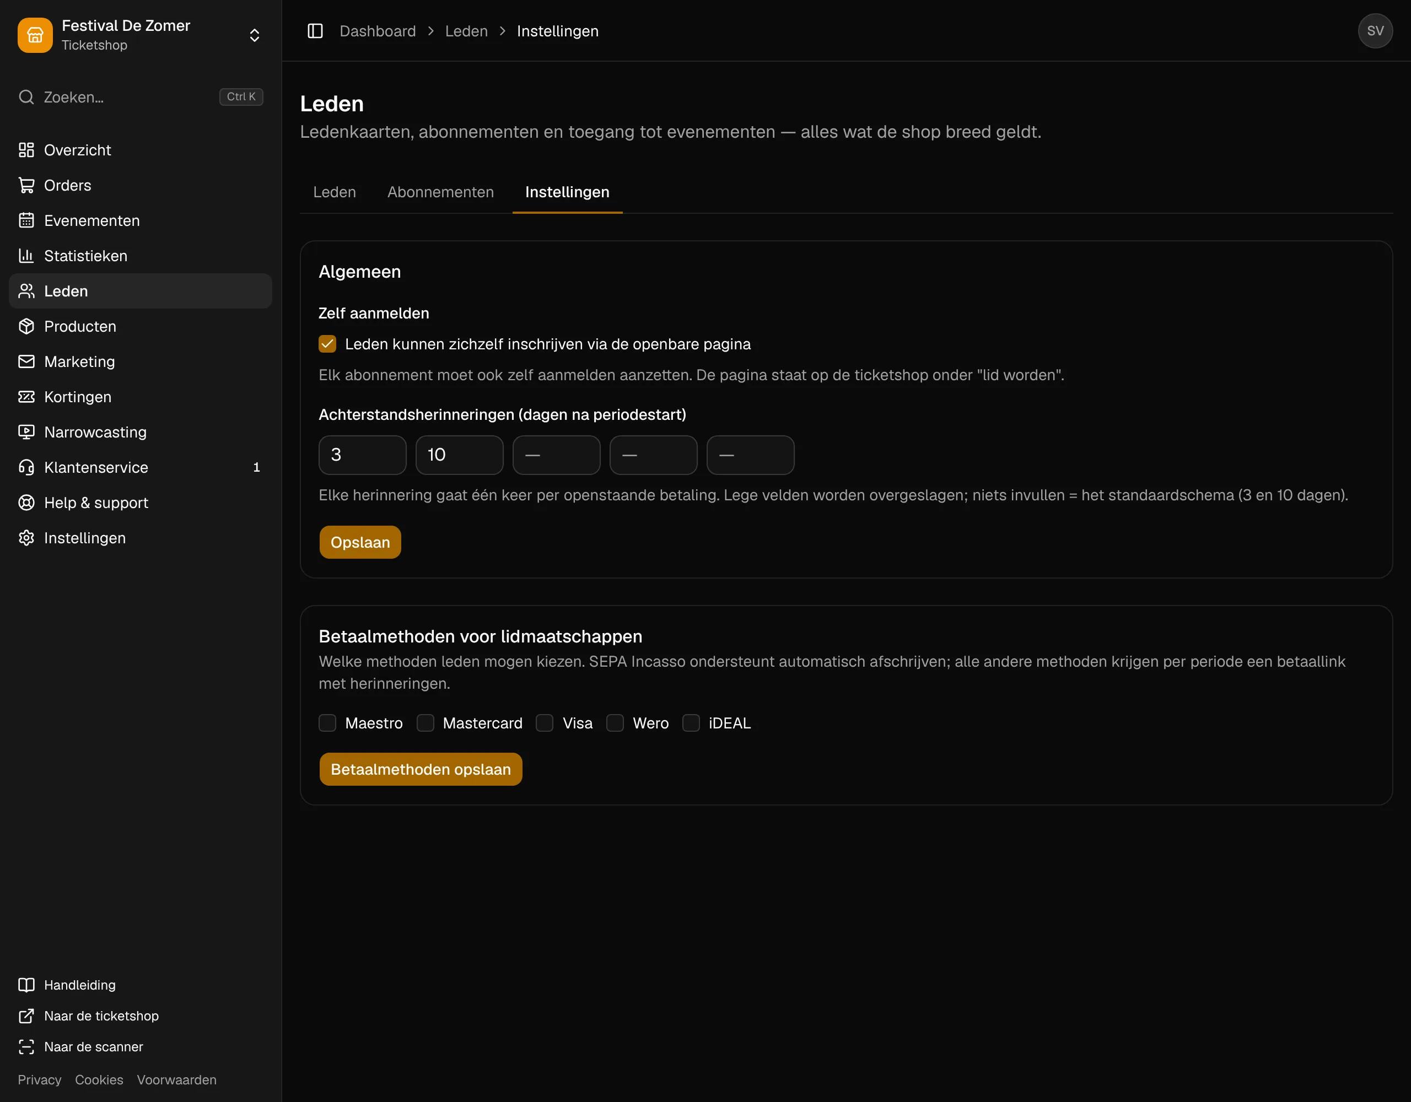Switch to the Leden tab
The height and width of the screenshot is (1102, 1411).
click(335, 192)
